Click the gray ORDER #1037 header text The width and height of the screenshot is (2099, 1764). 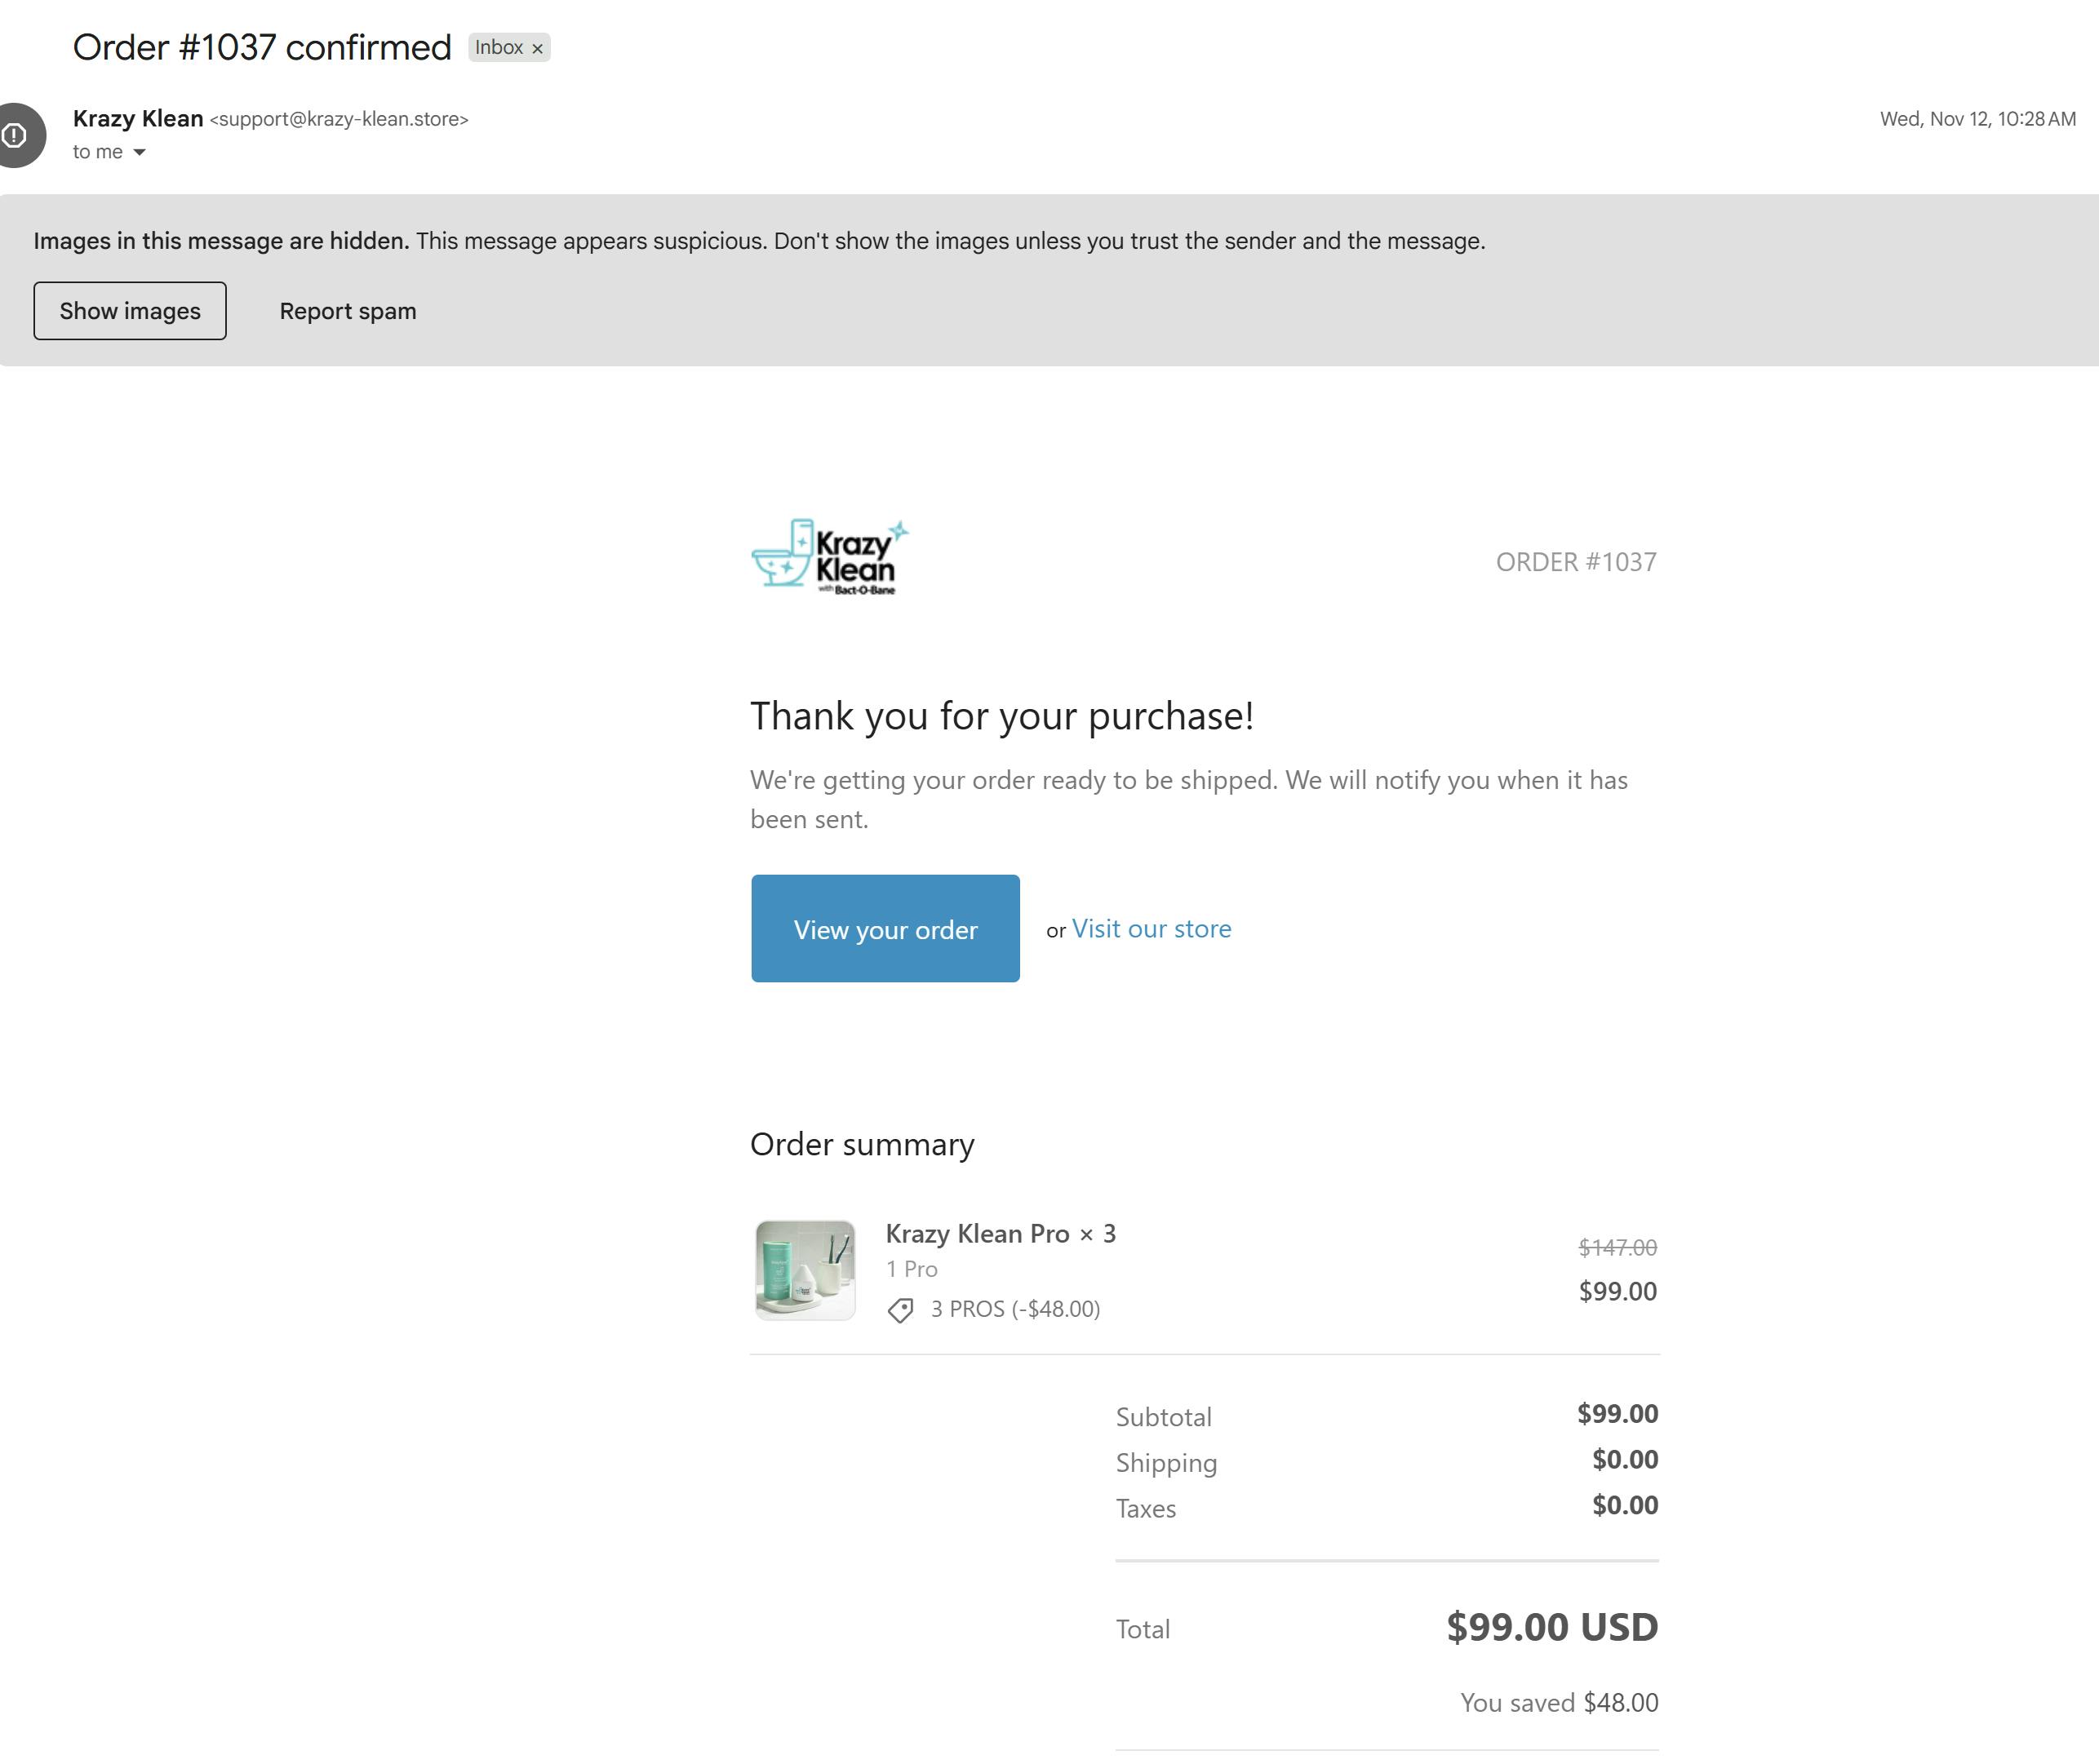tap(1575, 562)
